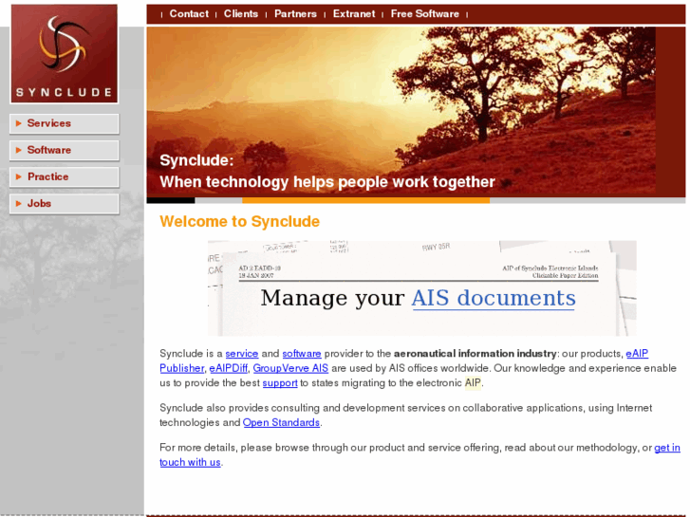Open the Free Software page

pos(424,14)
